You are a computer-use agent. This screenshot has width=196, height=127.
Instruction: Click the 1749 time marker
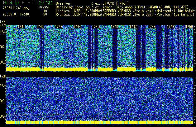[x=170, y=27]
